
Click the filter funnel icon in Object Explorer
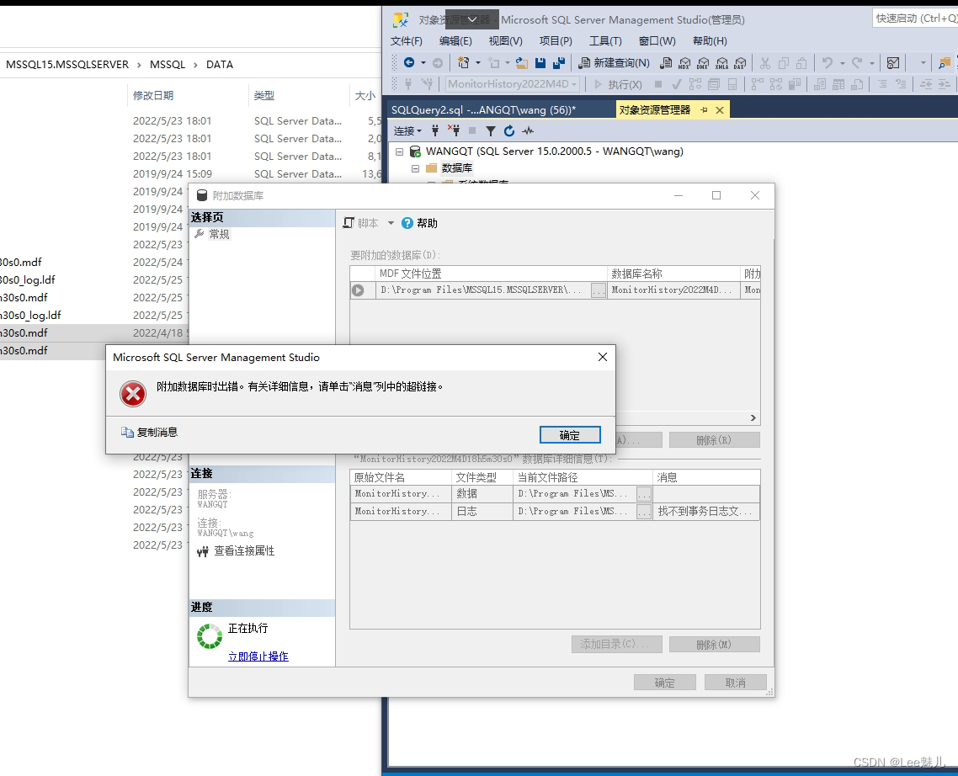(x=491, y=130)
